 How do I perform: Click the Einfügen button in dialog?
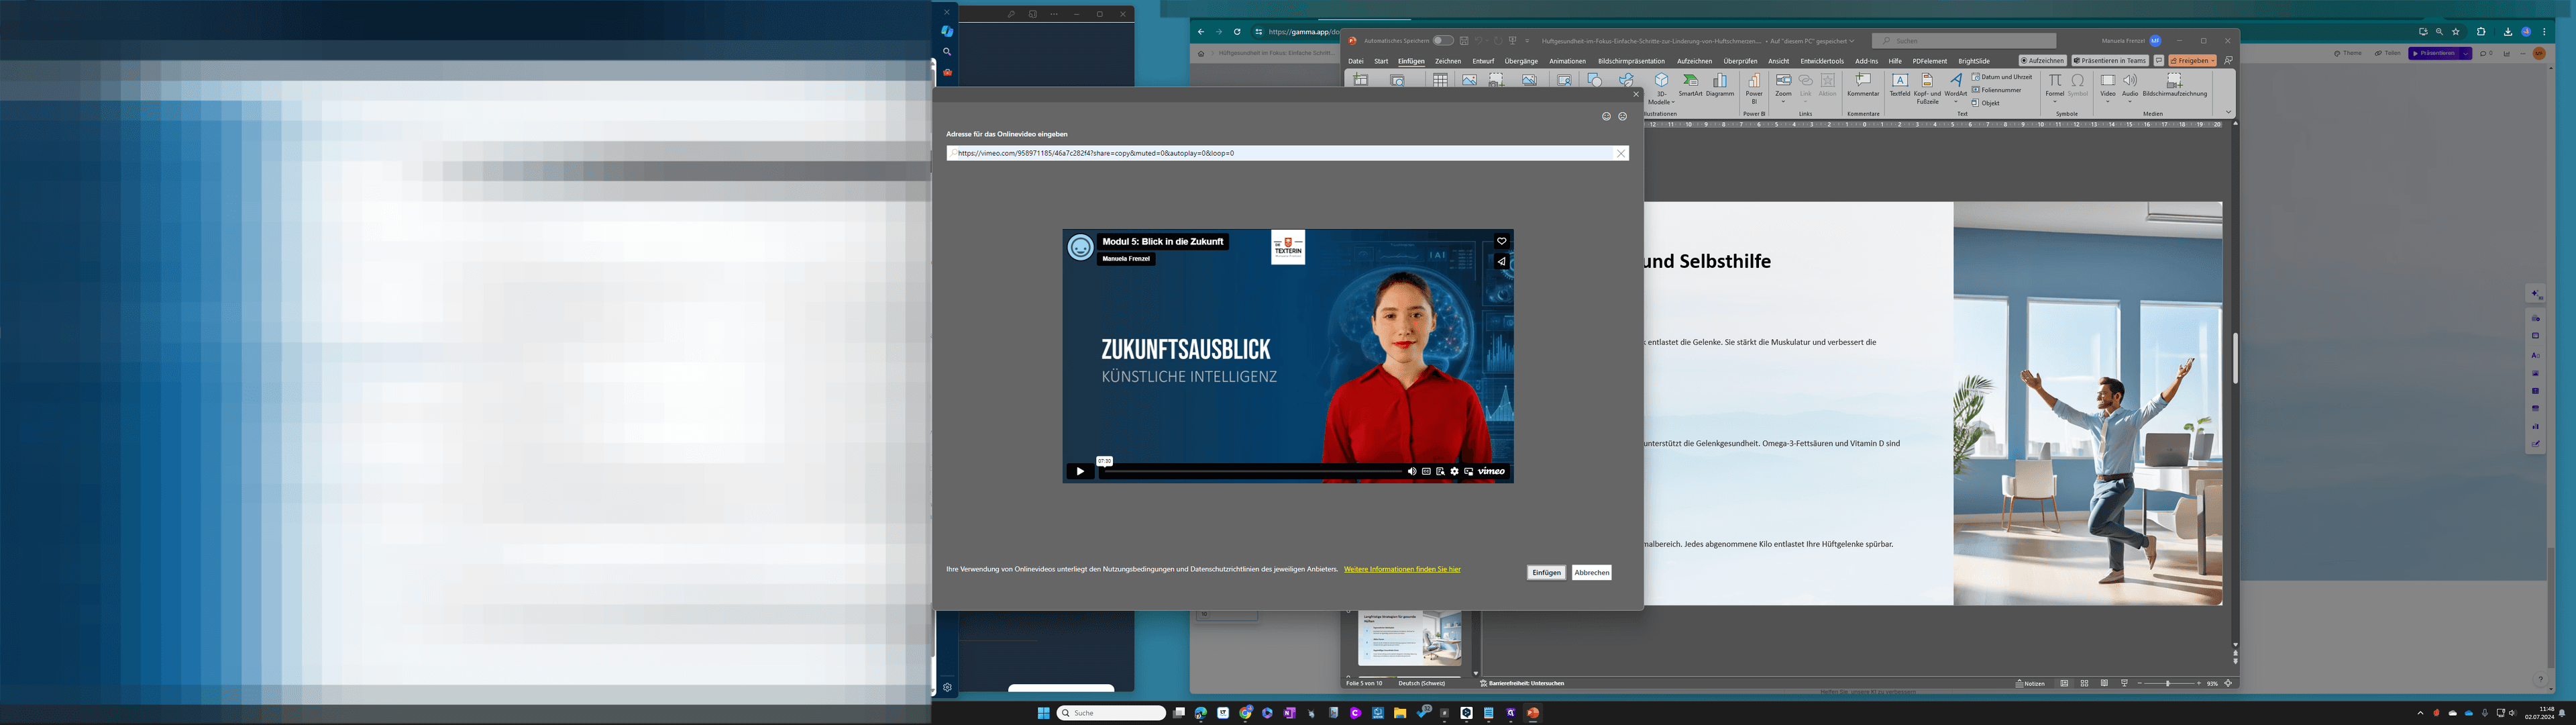pyautogui.click(x=1546, y=573)
